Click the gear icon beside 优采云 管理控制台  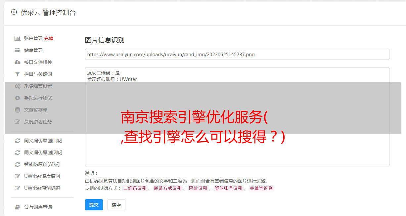14,12
